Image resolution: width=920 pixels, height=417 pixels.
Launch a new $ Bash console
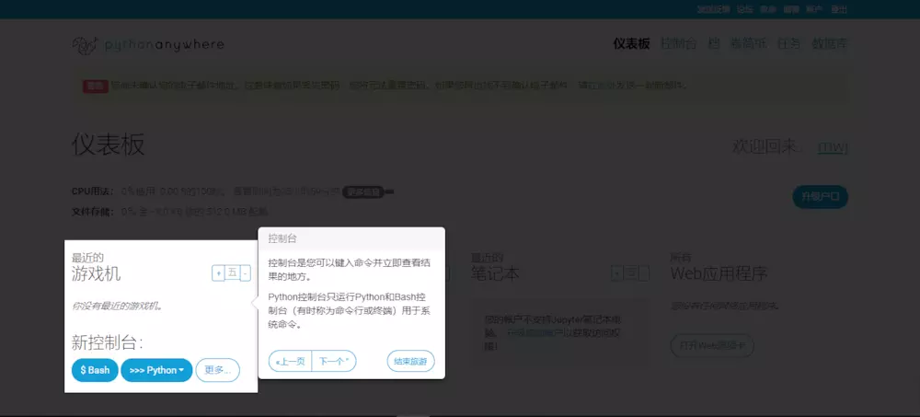[x=95, y=370]
